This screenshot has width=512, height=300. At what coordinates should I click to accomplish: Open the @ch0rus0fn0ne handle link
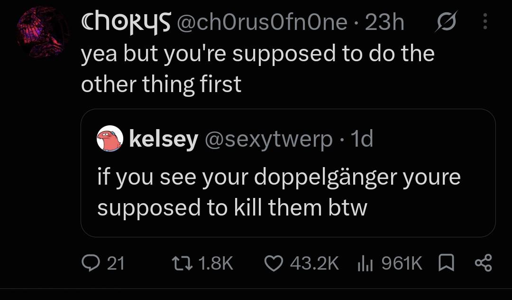[262, 22]
